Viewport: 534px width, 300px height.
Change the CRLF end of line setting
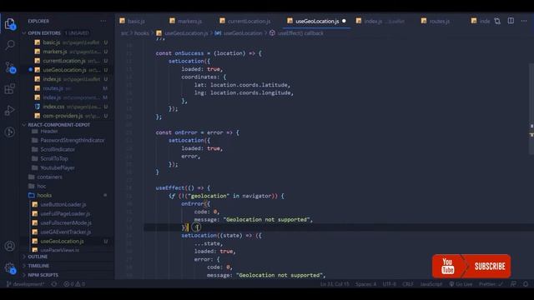tap(408, 284)
